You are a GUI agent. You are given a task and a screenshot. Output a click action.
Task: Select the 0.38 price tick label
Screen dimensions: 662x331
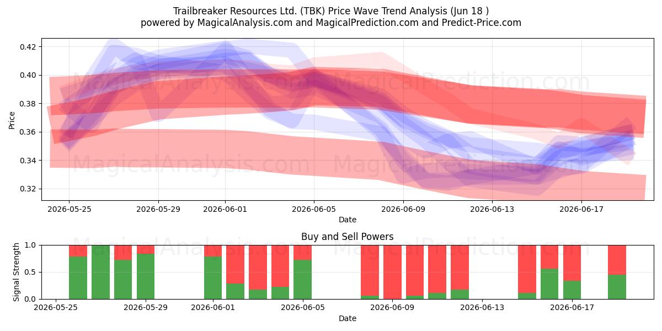27,104
